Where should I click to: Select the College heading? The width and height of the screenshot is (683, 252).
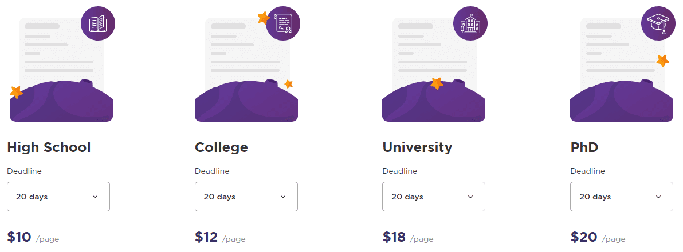221,147
